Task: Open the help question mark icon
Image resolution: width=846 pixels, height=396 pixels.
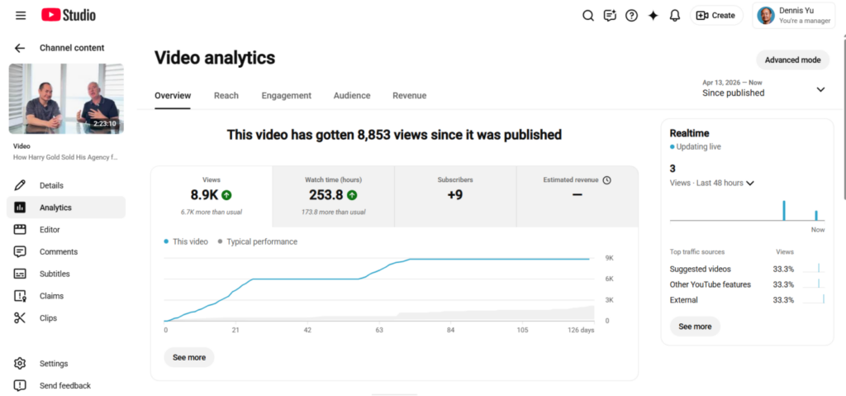Action: 631,16
